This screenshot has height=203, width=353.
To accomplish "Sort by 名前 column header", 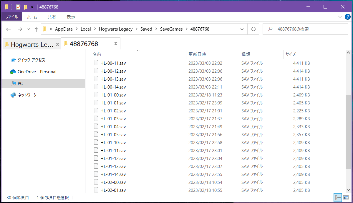I will (97, 54).
